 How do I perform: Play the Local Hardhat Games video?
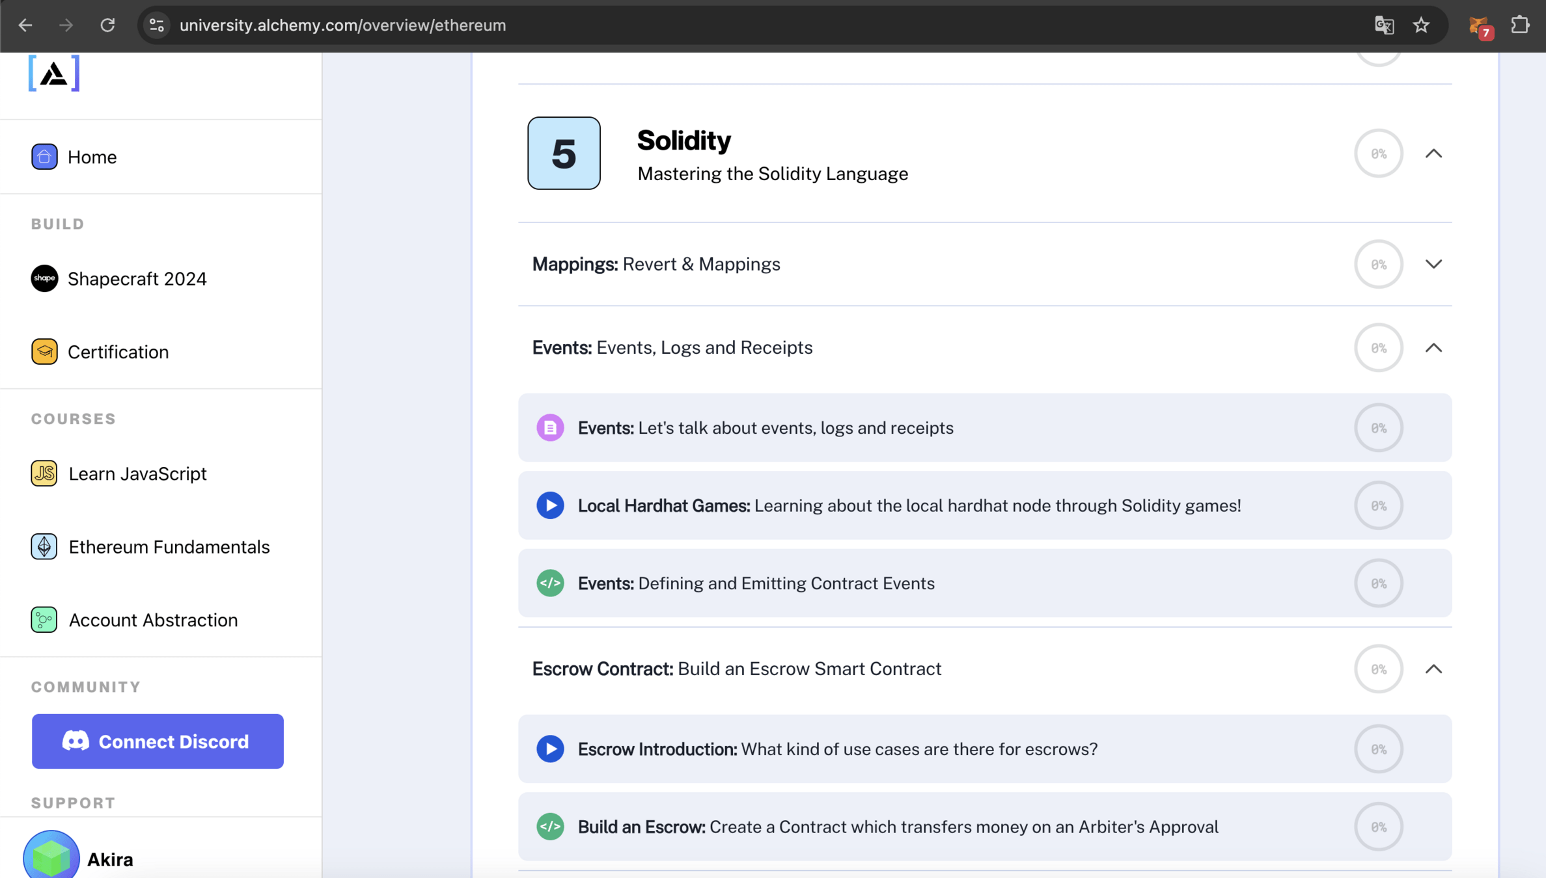click(550, 505)
